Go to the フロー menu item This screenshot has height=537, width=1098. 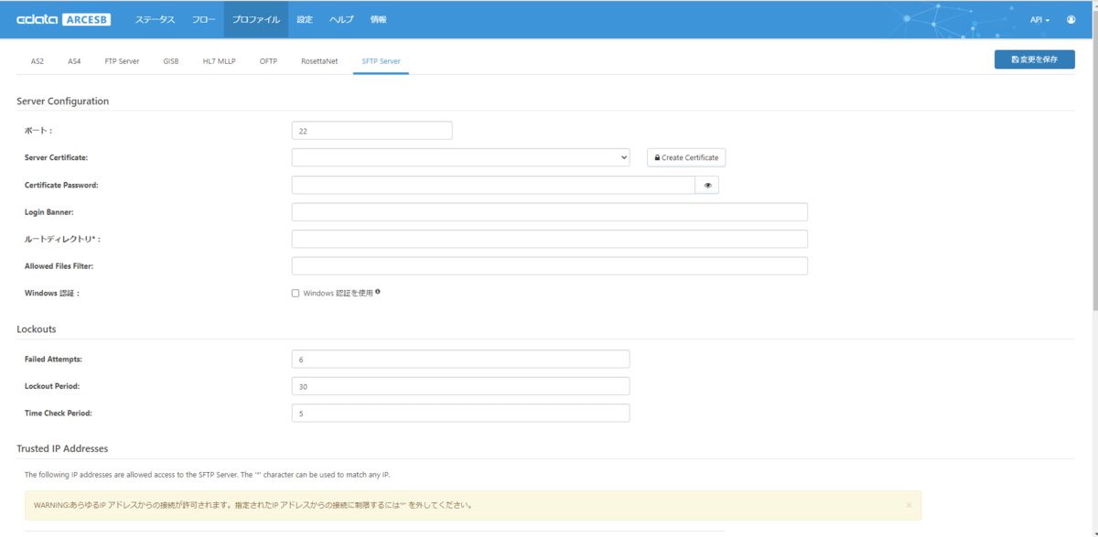click(203, 19)
